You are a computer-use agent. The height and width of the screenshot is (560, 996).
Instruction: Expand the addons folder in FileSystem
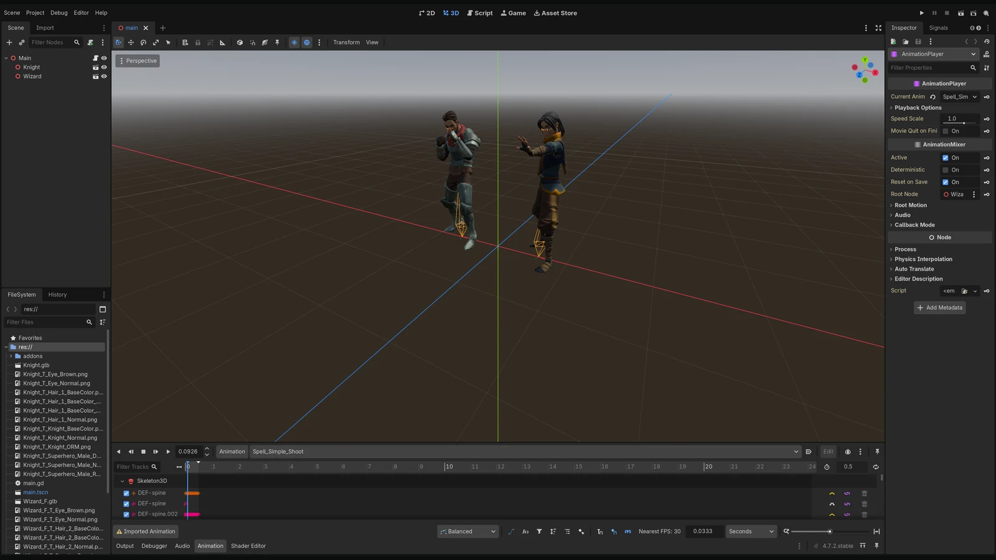tap(11, 357)
